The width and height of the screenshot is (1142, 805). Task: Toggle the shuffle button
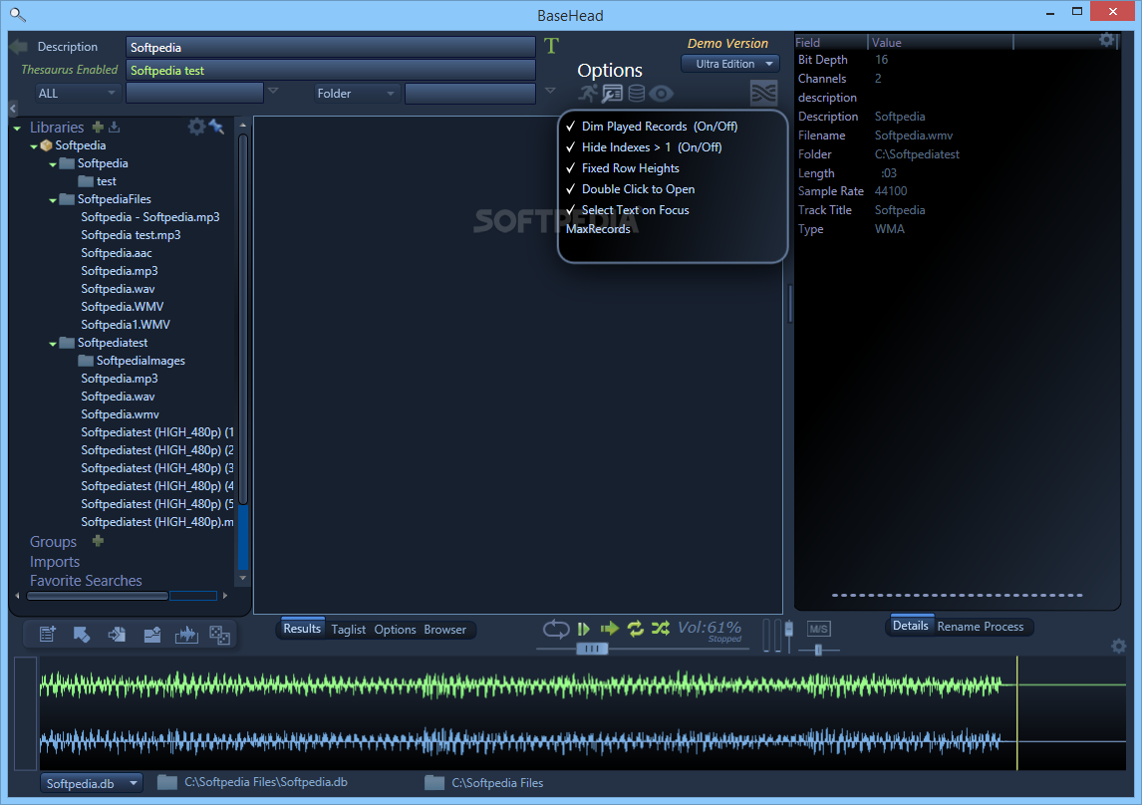point(661,628)
